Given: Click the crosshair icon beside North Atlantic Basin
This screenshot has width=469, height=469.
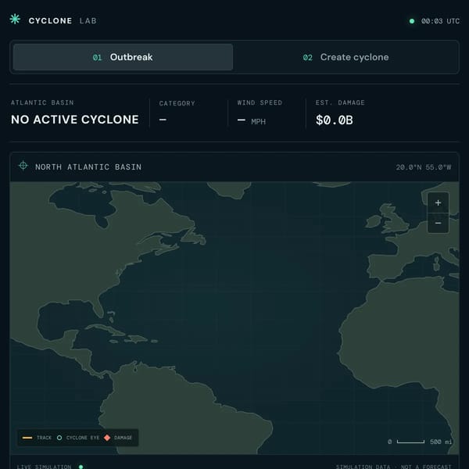Looking at the screenshot, I should coord(23,166).
